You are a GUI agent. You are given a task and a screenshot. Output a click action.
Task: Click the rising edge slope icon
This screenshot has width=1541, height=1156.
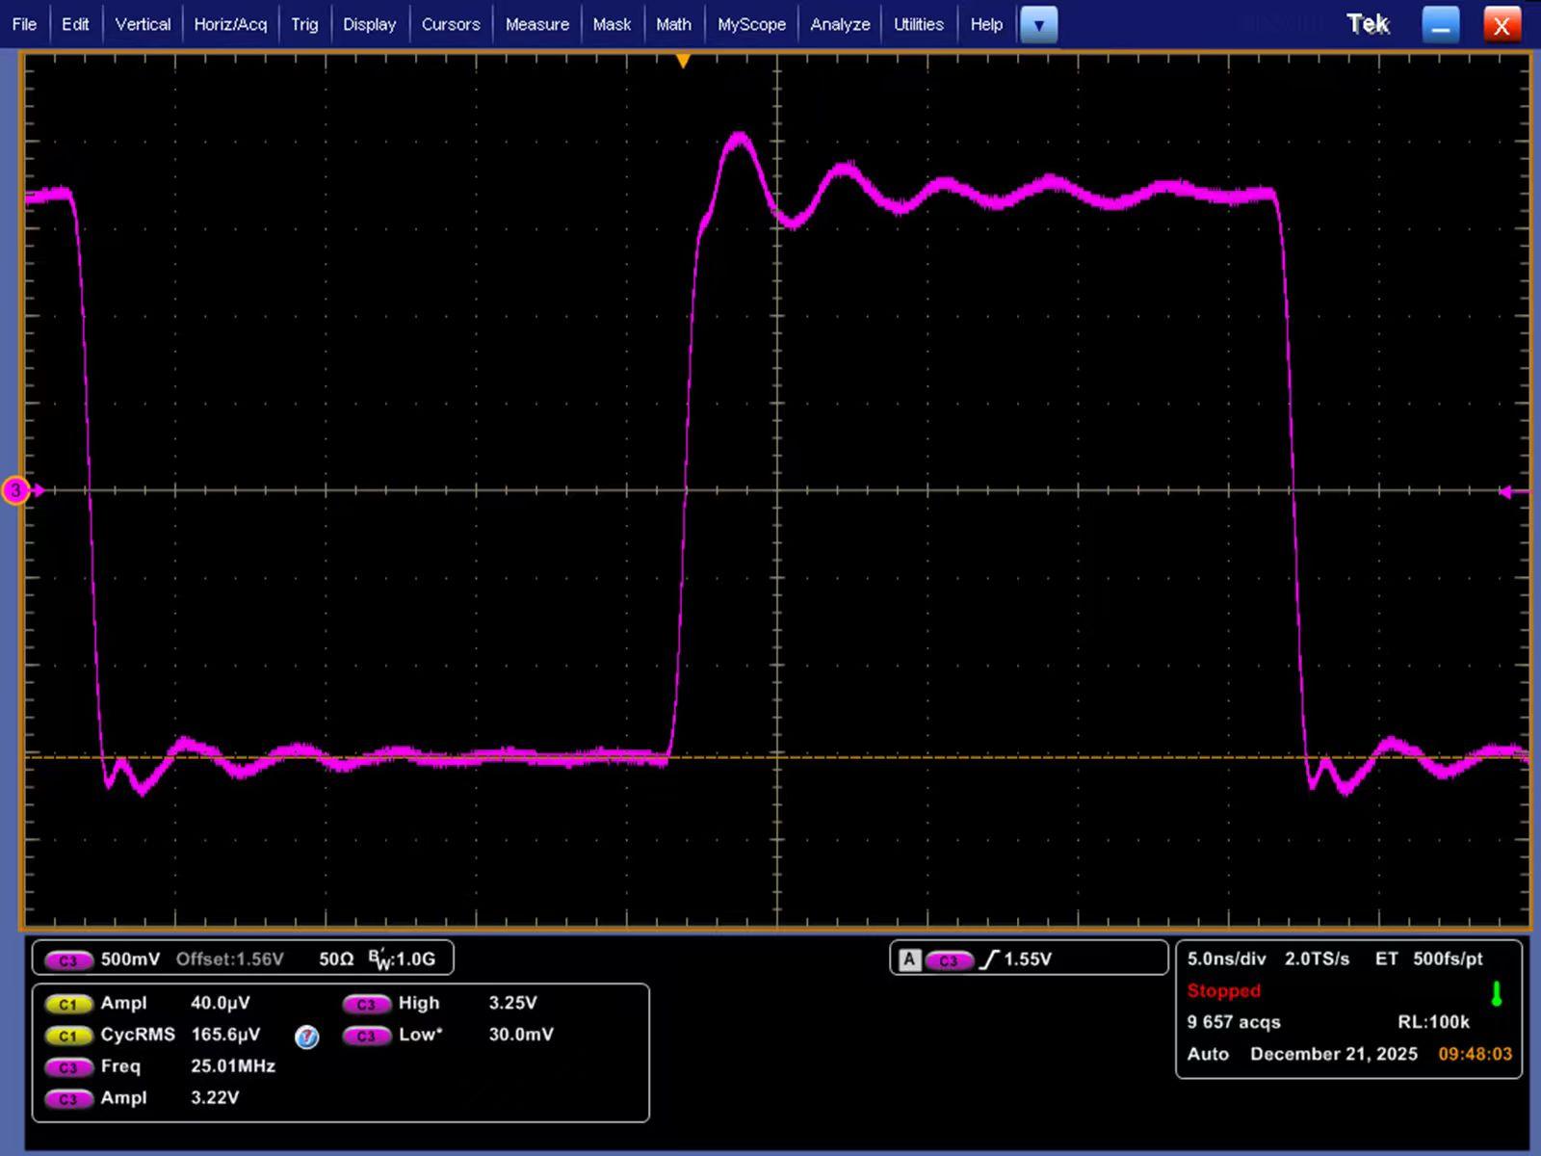[x=989, y=959]
